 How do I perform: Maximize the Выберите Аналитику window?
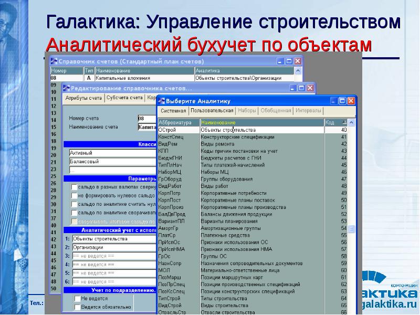(x=342, y=101)
